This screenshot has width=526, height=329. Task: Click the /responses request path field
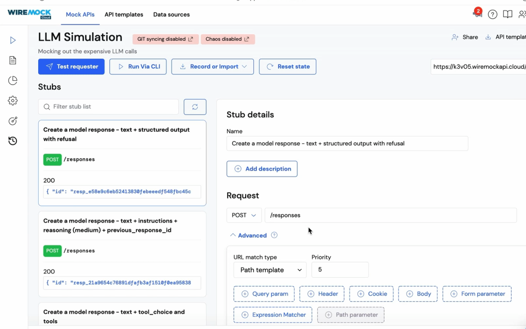coord(391,215)
